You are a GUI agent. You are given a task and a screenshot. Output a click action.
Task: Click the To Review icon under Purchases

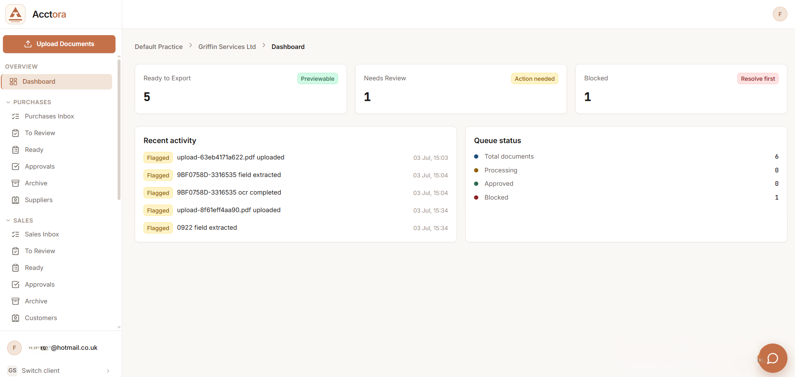coord(15,133)
